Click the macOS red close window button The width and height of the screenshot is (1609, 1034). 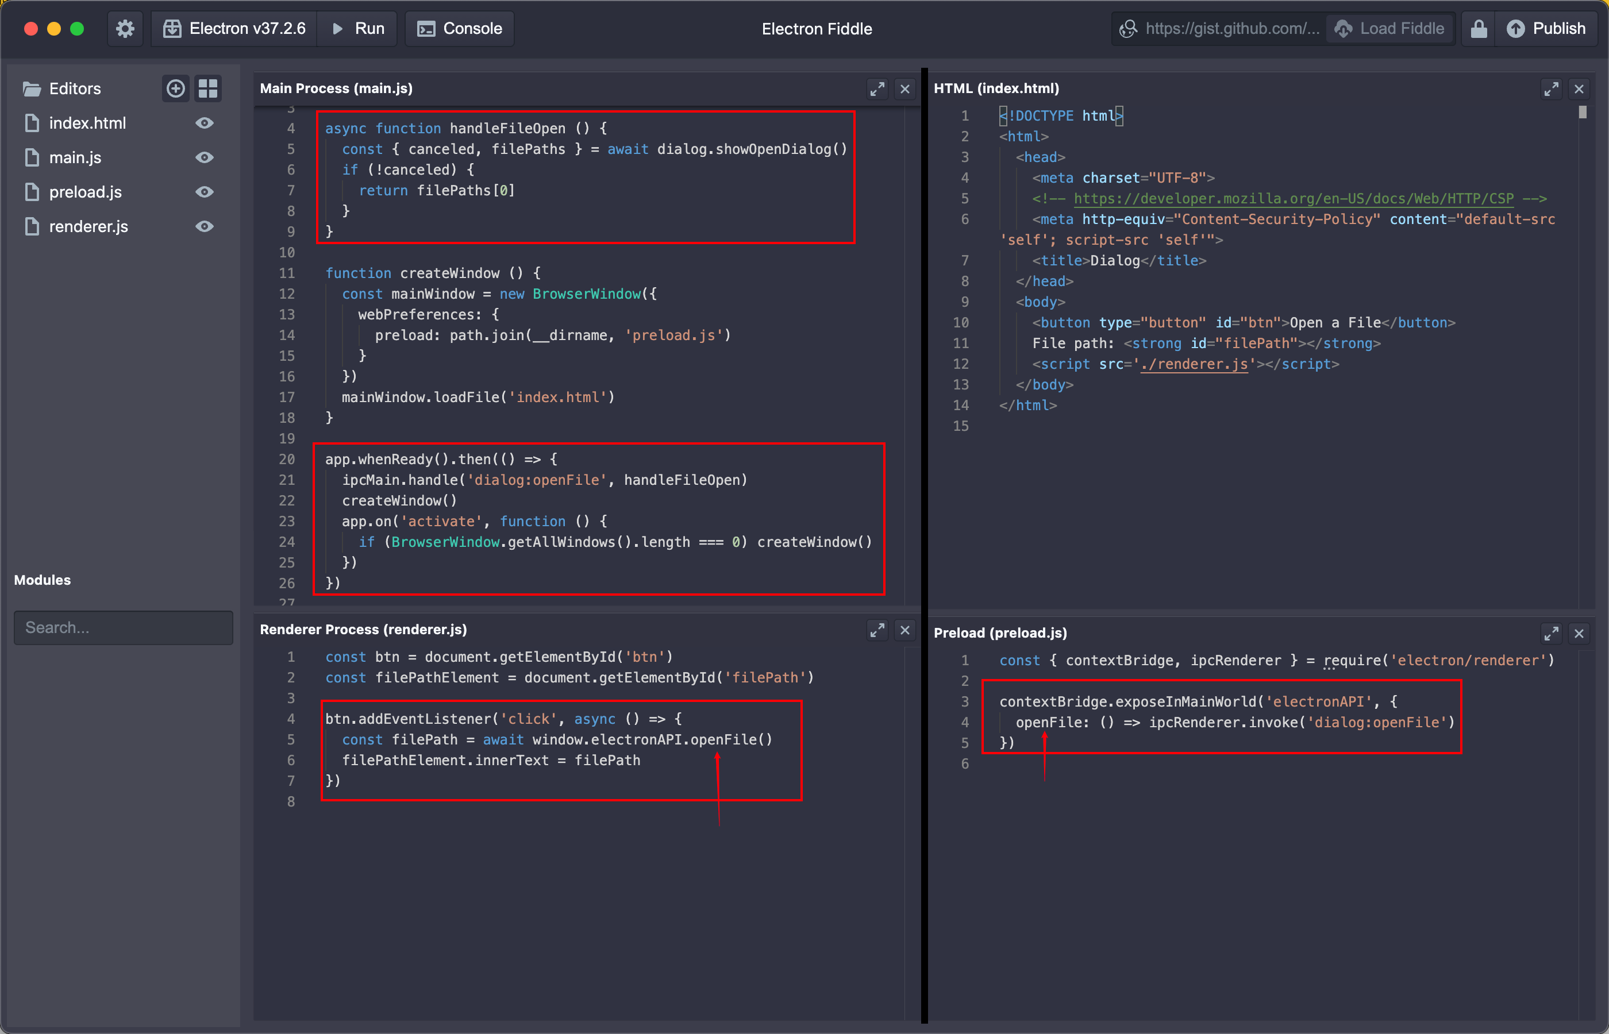pos(30,29)
